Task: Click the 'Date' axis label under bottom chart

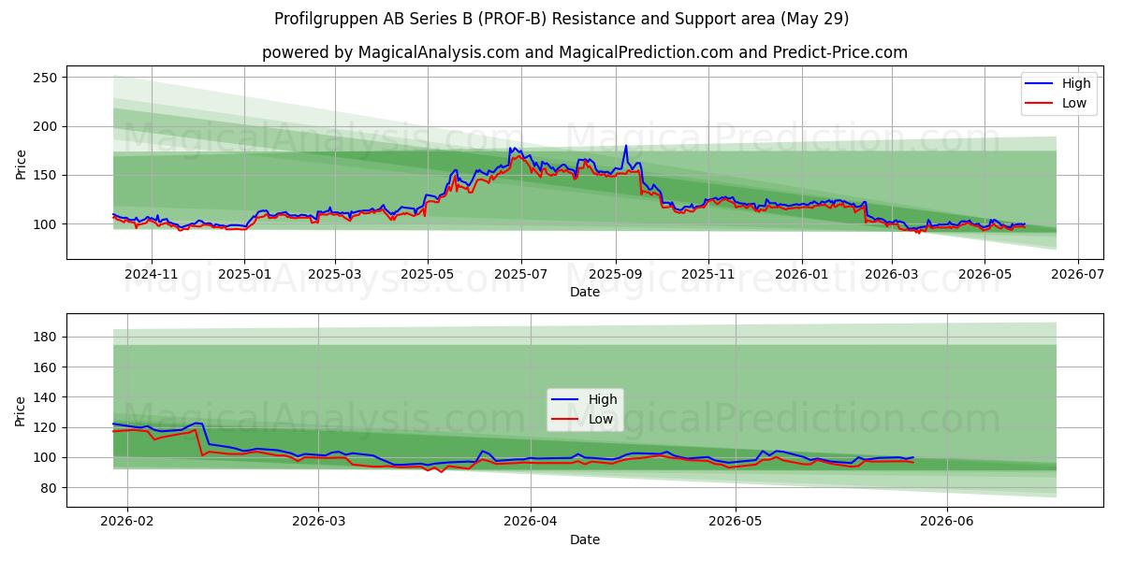Action: coord(585,539)
